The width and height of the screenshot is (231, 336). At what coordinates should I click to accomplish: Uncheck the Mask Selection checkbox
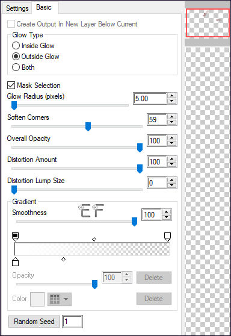pos(11,86)
